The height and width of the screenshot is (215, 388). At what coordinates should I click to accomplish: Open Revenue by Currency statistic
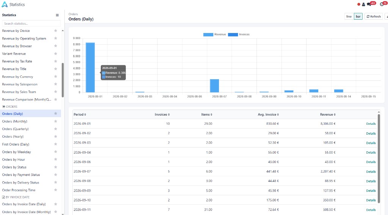[17, 77]
